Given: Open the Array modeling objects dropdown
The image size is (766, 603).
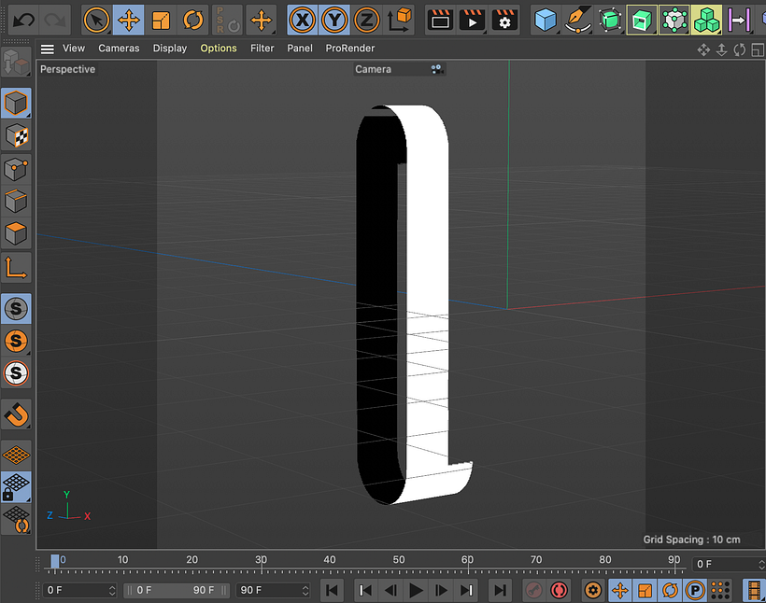Looking at the screenshot, I should coord(674,20).
